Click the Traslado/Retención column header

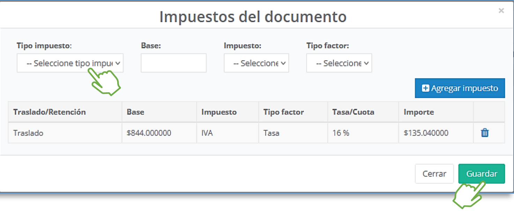pyautogui.click(x=50, y=112)
